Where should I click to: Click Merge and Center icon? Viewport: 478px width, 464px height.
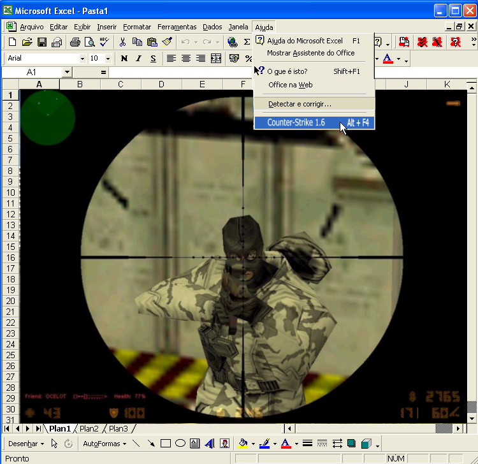(216, 58)
